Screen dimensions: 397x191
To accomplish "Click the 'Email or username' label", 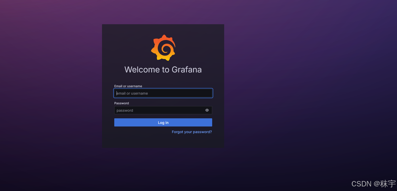I will click(x=128, y=86).
